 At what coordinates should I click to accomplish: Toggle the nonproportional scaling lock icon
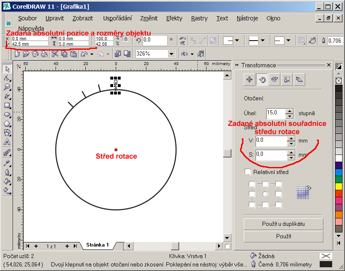[x=126, y=39]
